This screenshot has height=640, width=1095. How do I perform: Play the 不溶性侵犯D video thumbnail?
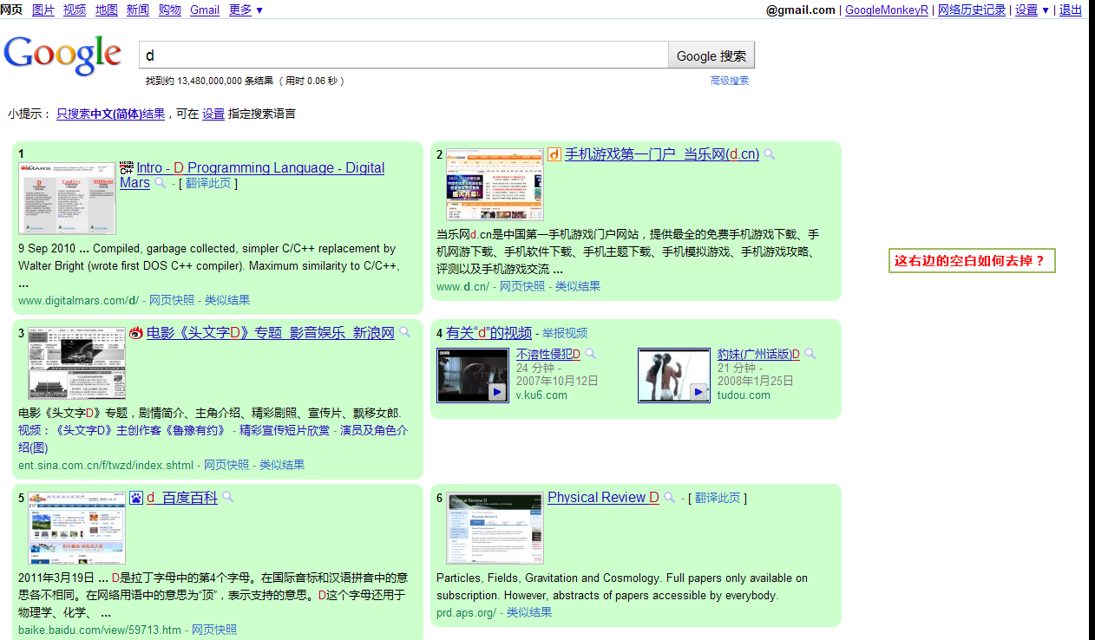pyautogui.click(x=473, y=376)
